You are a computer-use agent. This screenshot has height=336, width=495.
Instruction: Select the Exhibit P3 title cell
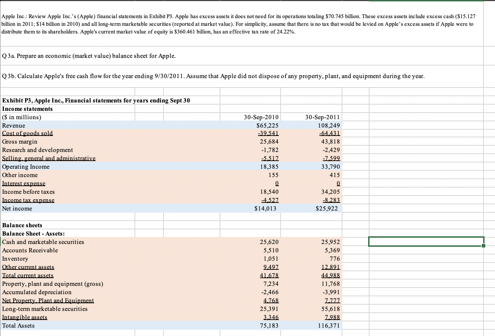point(95,100)
